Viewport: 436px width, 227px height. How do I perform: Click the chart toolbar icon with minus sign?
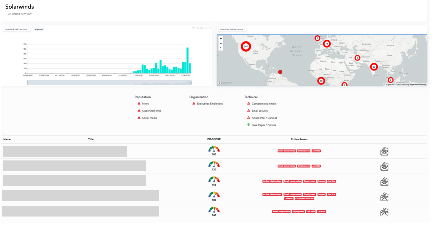[x=209, y=28]
